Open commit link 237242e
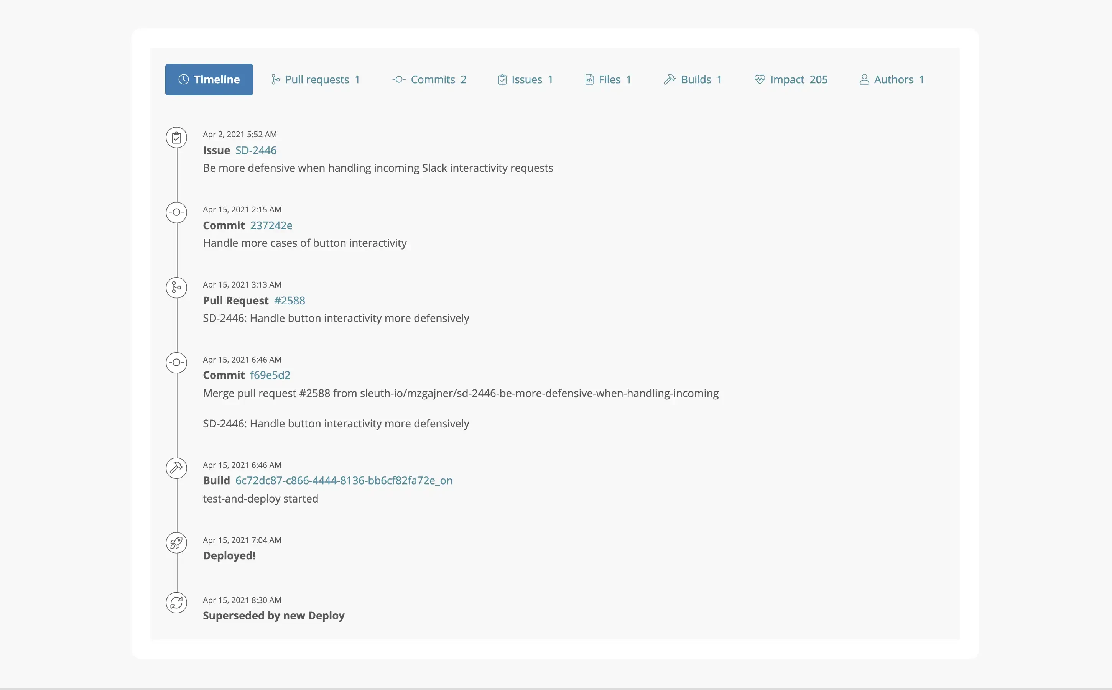 pos(271,225)
